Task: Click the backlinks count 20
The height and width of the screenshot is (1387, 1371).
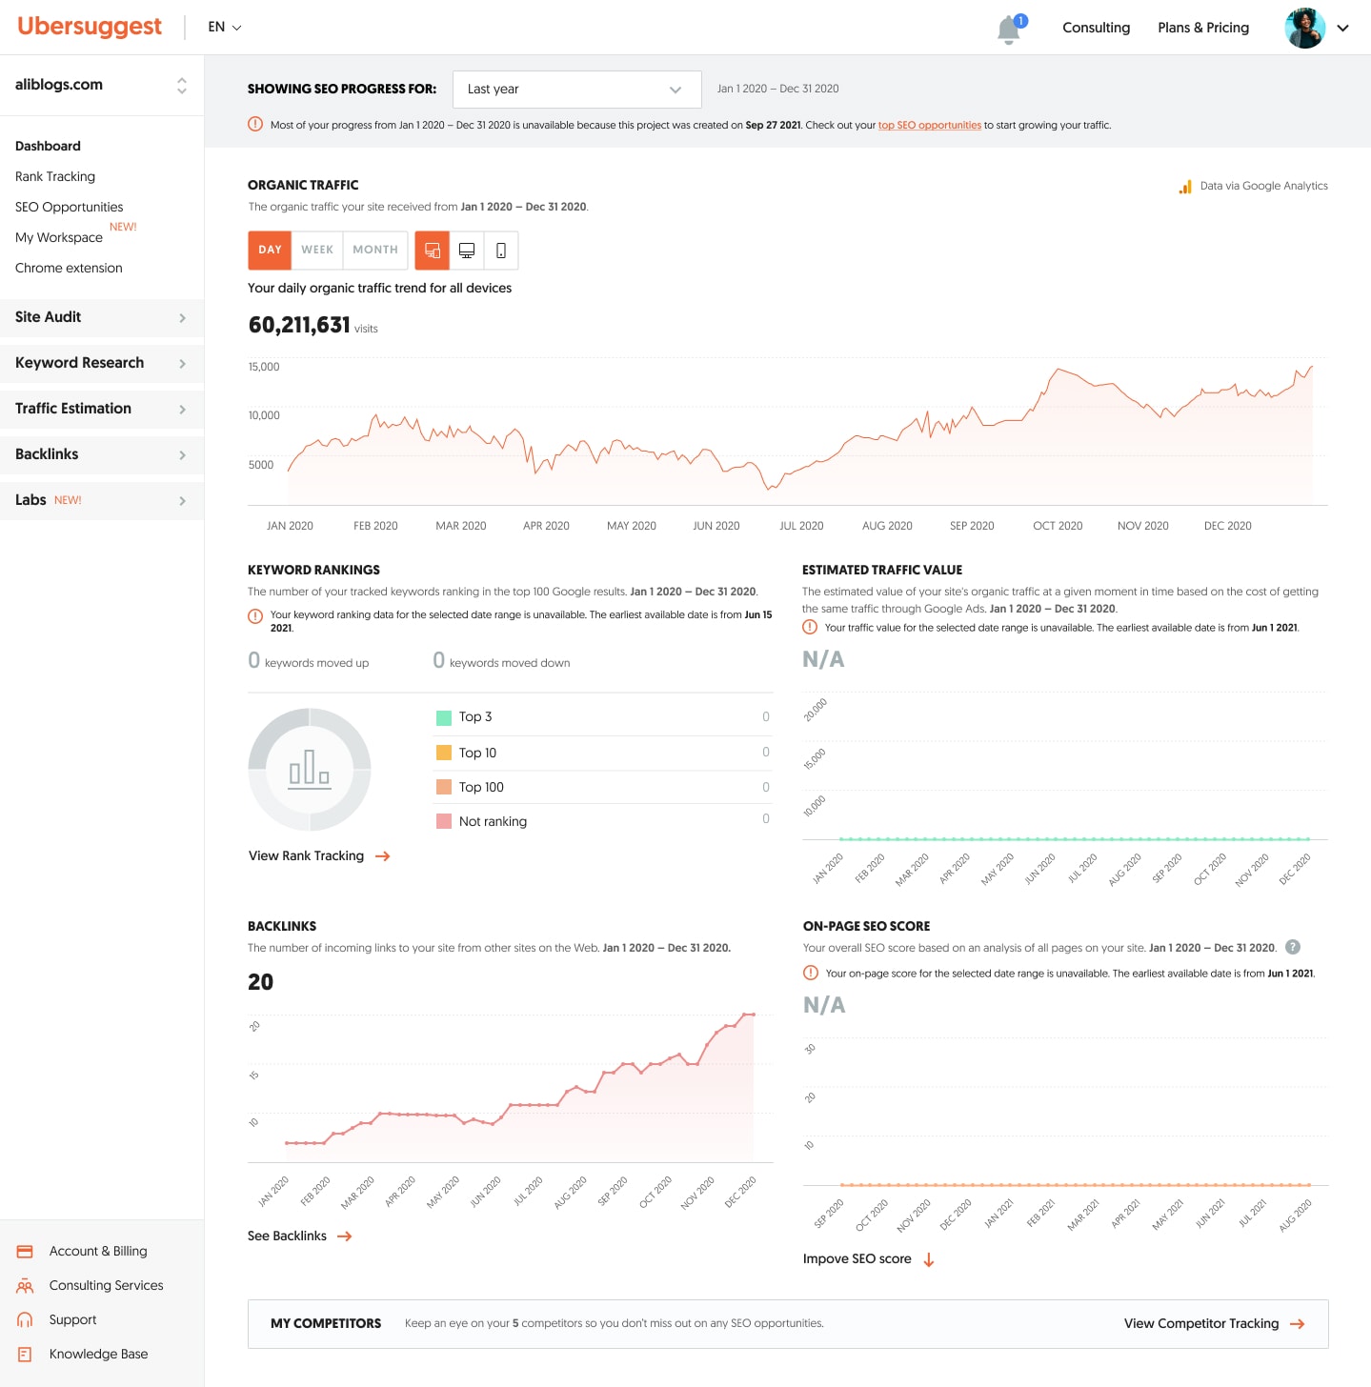Action: [x=260, y=982]
